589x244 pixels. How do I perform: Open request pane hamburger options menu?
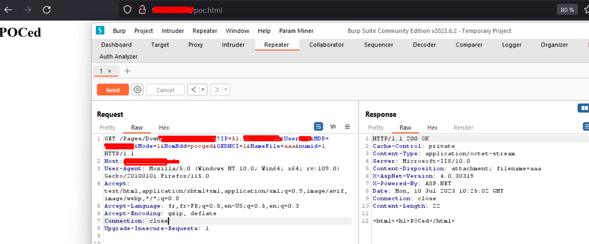(347, 127)
